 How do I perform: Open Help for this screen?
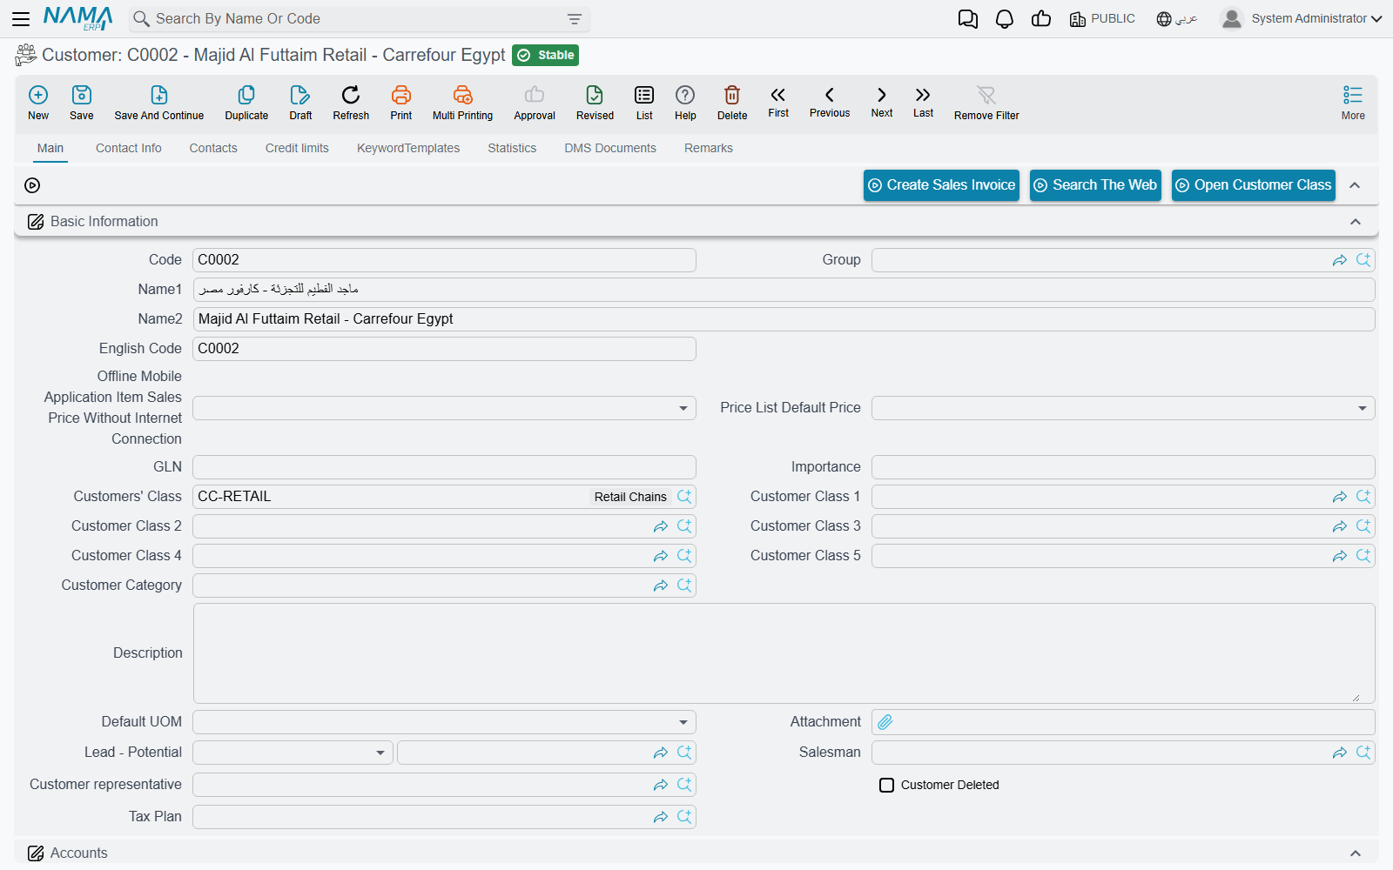point(685,103)
